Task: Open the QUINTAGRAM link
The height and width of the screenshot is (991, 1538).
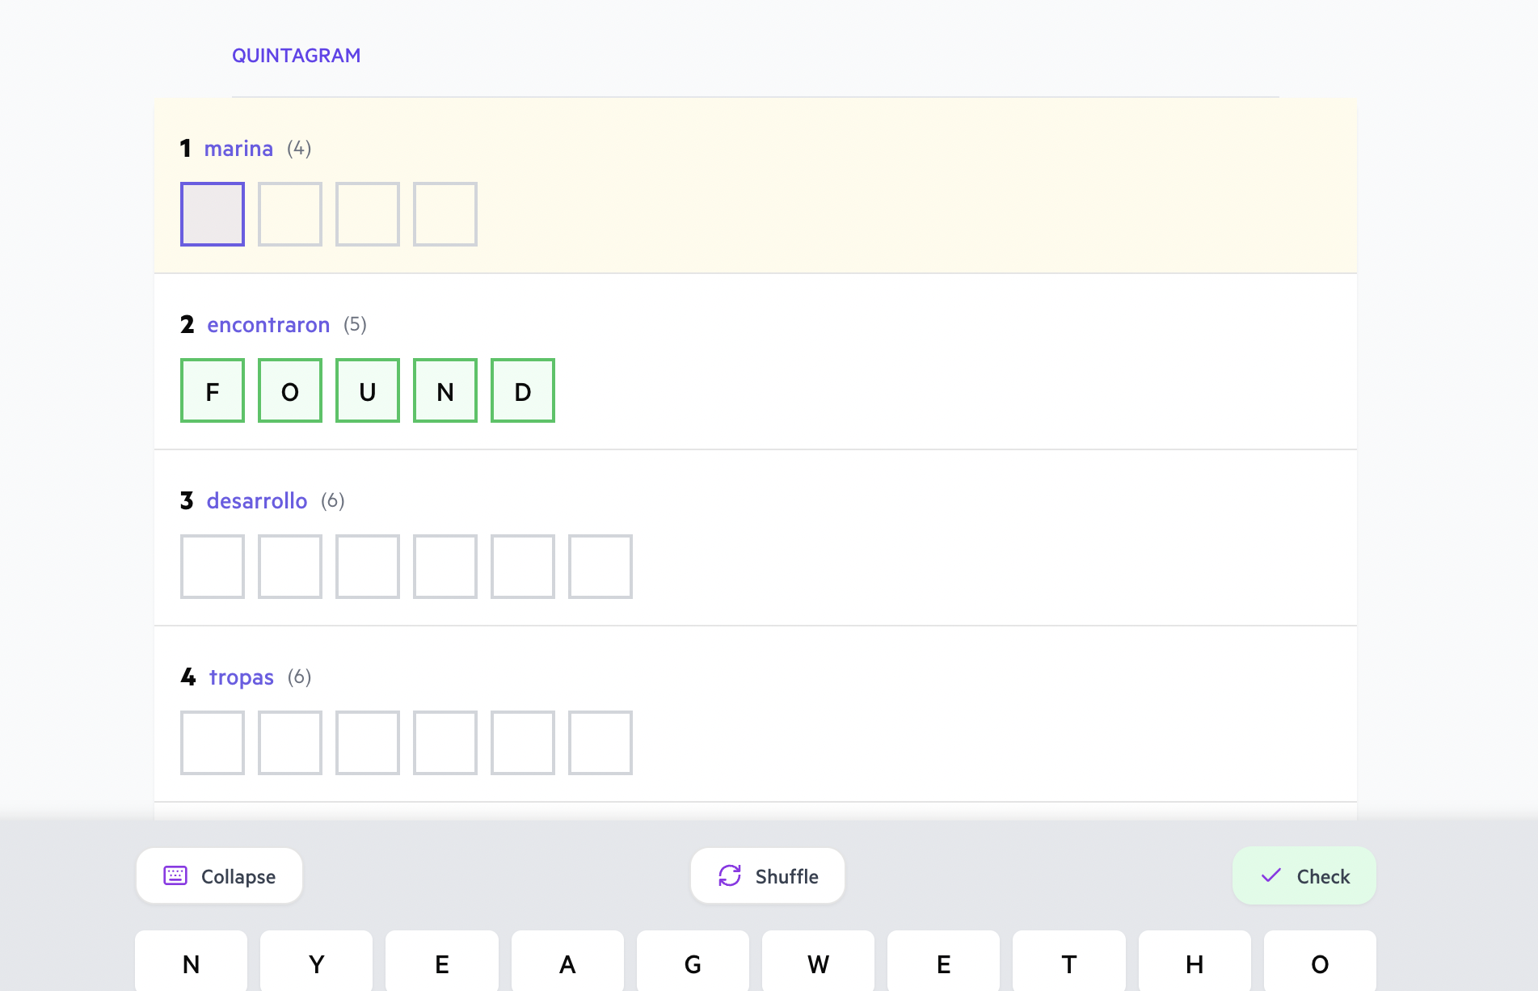Action: 296,56
